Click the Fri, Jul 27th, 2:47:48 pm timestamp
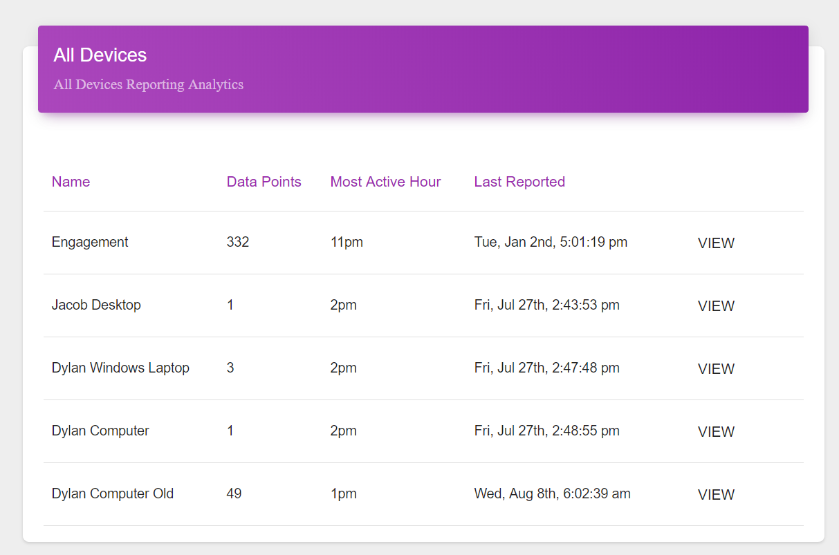839x555 pixels. [x=547, y=368]
